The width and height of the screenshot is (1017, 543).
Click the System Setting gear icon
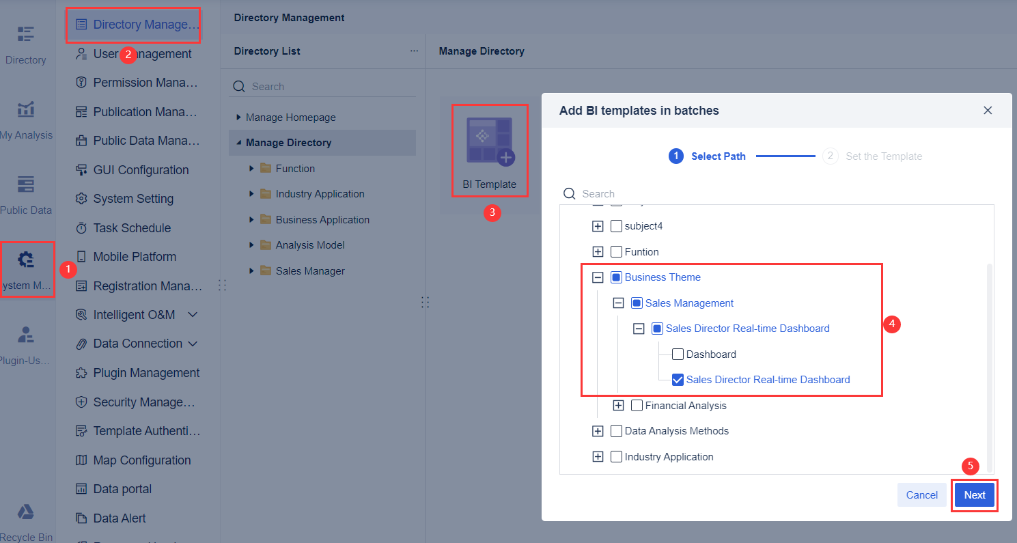pos(81,199)
